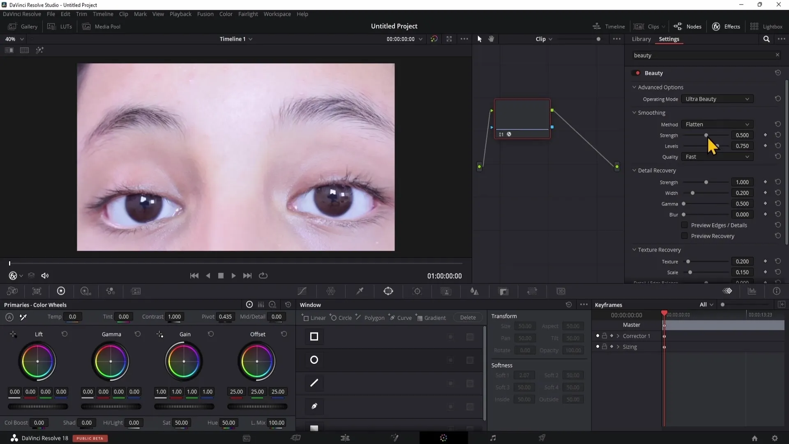The height and width of the screenshot is (444, 789).
Task: Click the Nodes panel icon
Action: [x=678, y=26]
